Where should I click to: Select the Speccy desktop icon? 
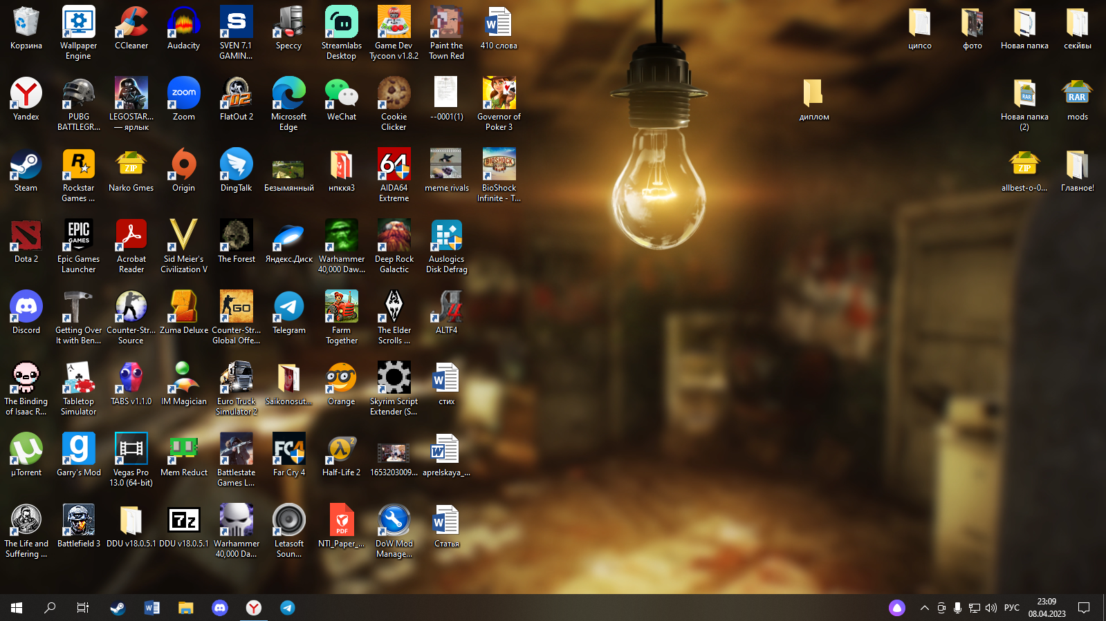[289, 28]
